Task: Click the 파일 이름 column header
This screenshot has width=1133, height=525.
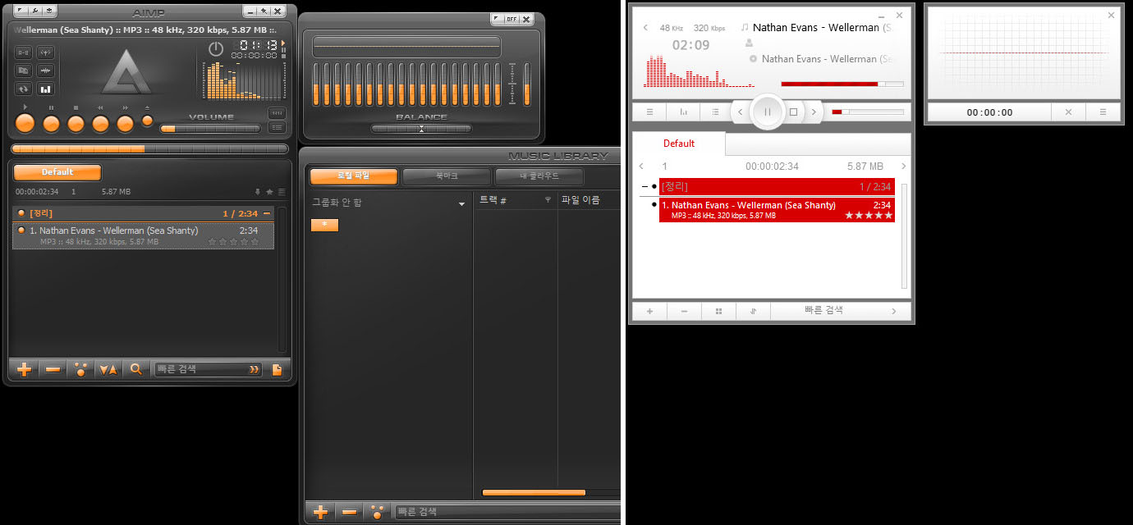Action: tap(581, 200)
